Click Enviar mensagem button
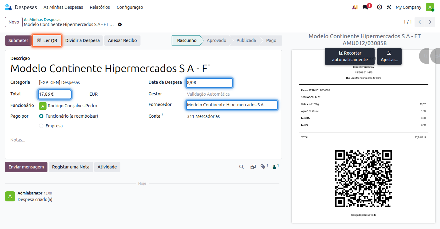 pyautogui.click(x=26, y=167)
